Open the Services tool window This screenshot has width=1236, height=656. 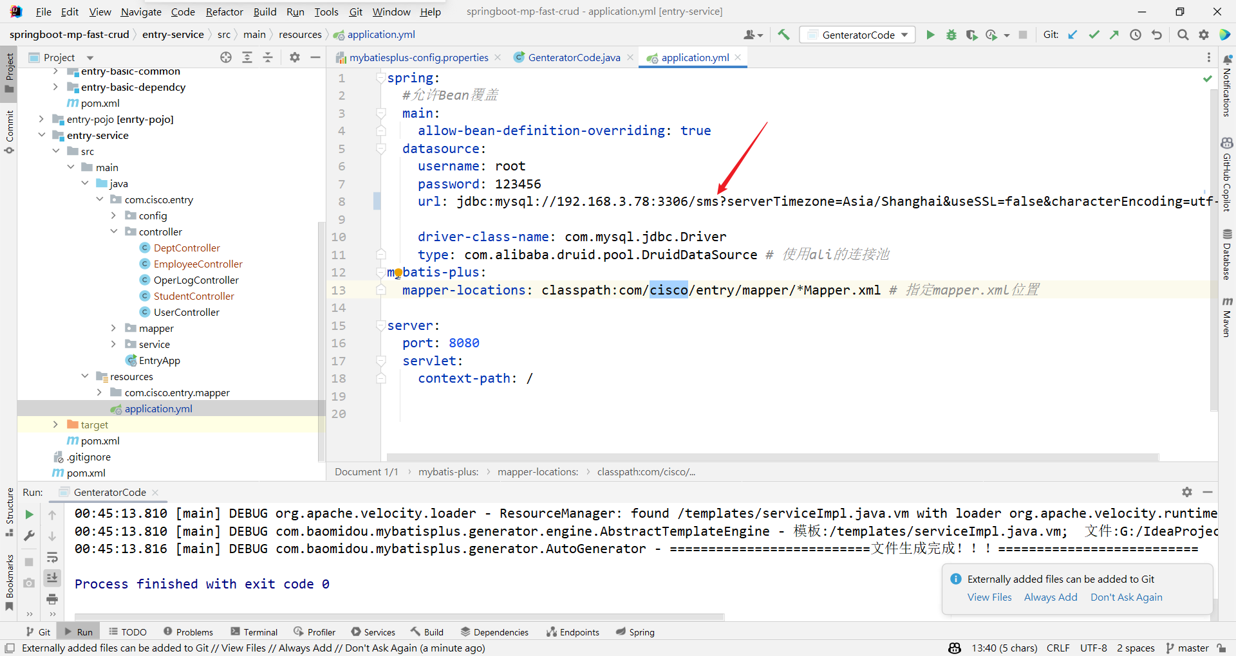(373, 632)
